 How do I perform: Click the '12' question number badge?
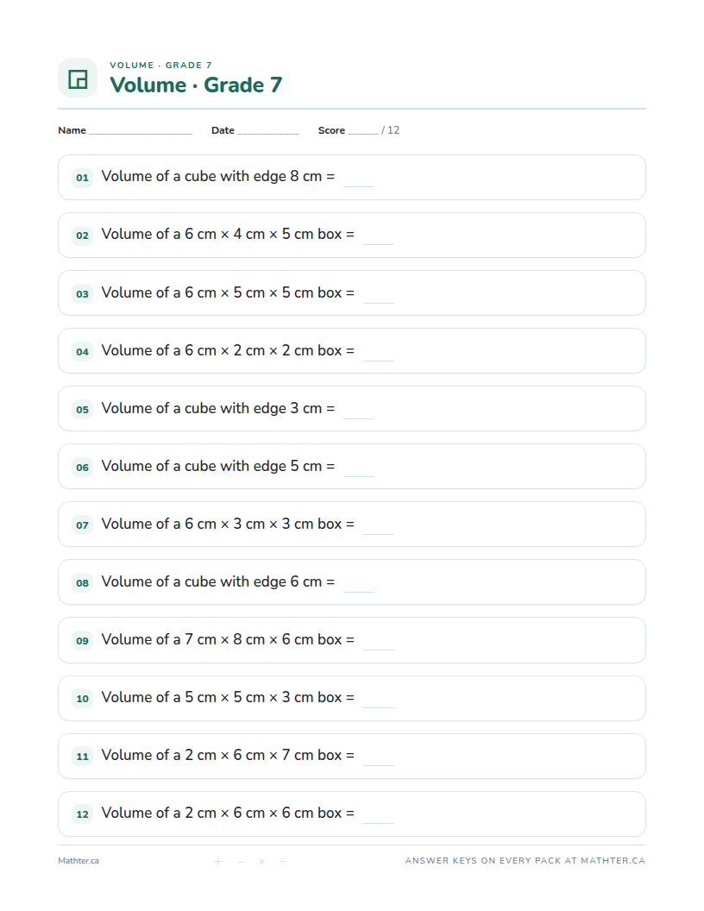83,814
